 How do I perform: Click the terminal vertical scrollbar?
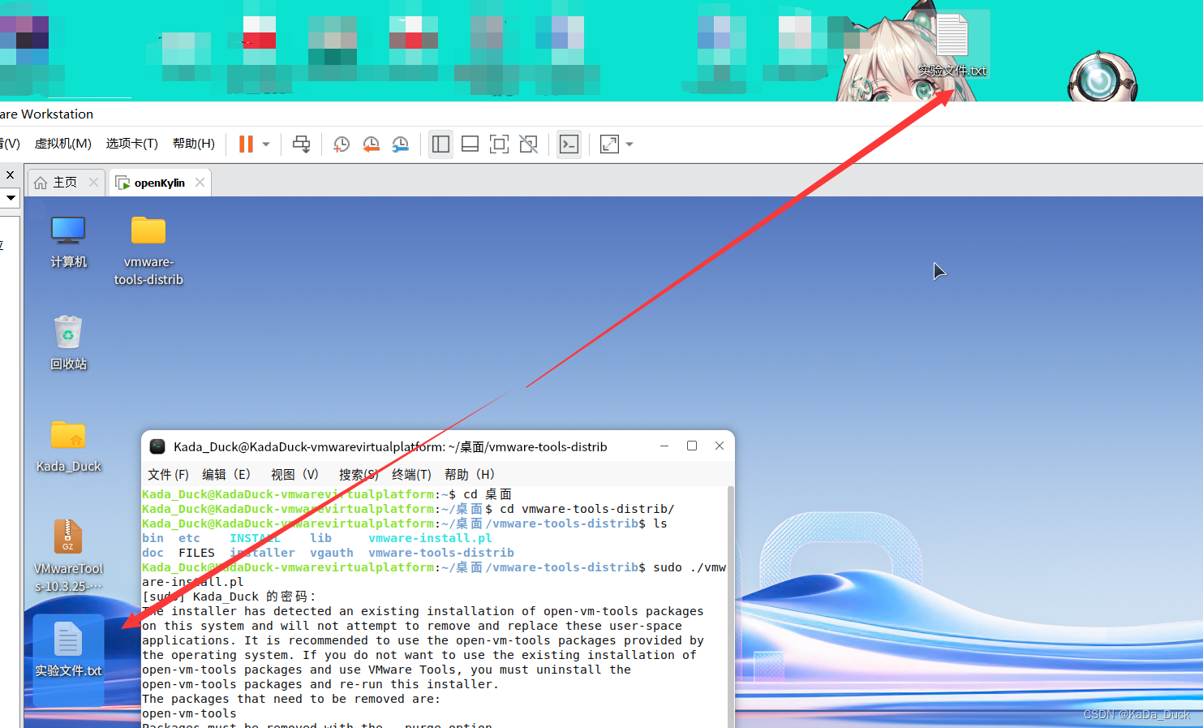(x=730, y=606)
